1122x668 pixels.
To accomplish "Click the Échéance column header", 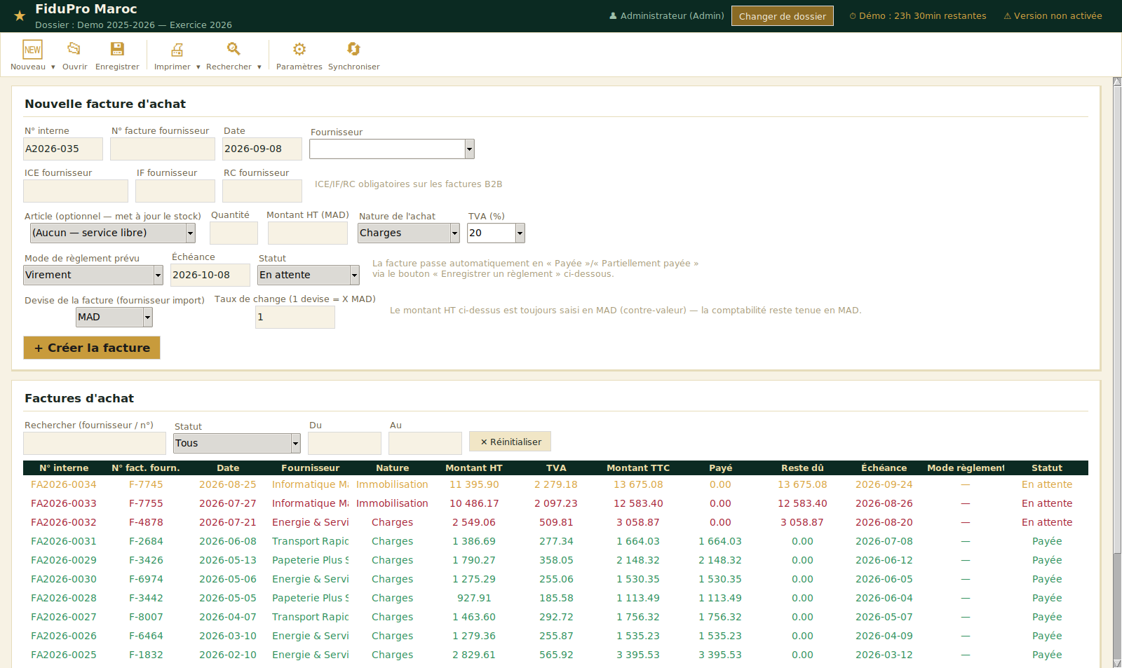I will (x=884, y=468).
